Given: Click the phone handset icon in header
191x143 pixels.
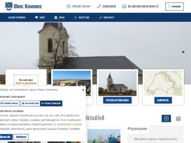Looking at the screenshot, I should 99,6.
